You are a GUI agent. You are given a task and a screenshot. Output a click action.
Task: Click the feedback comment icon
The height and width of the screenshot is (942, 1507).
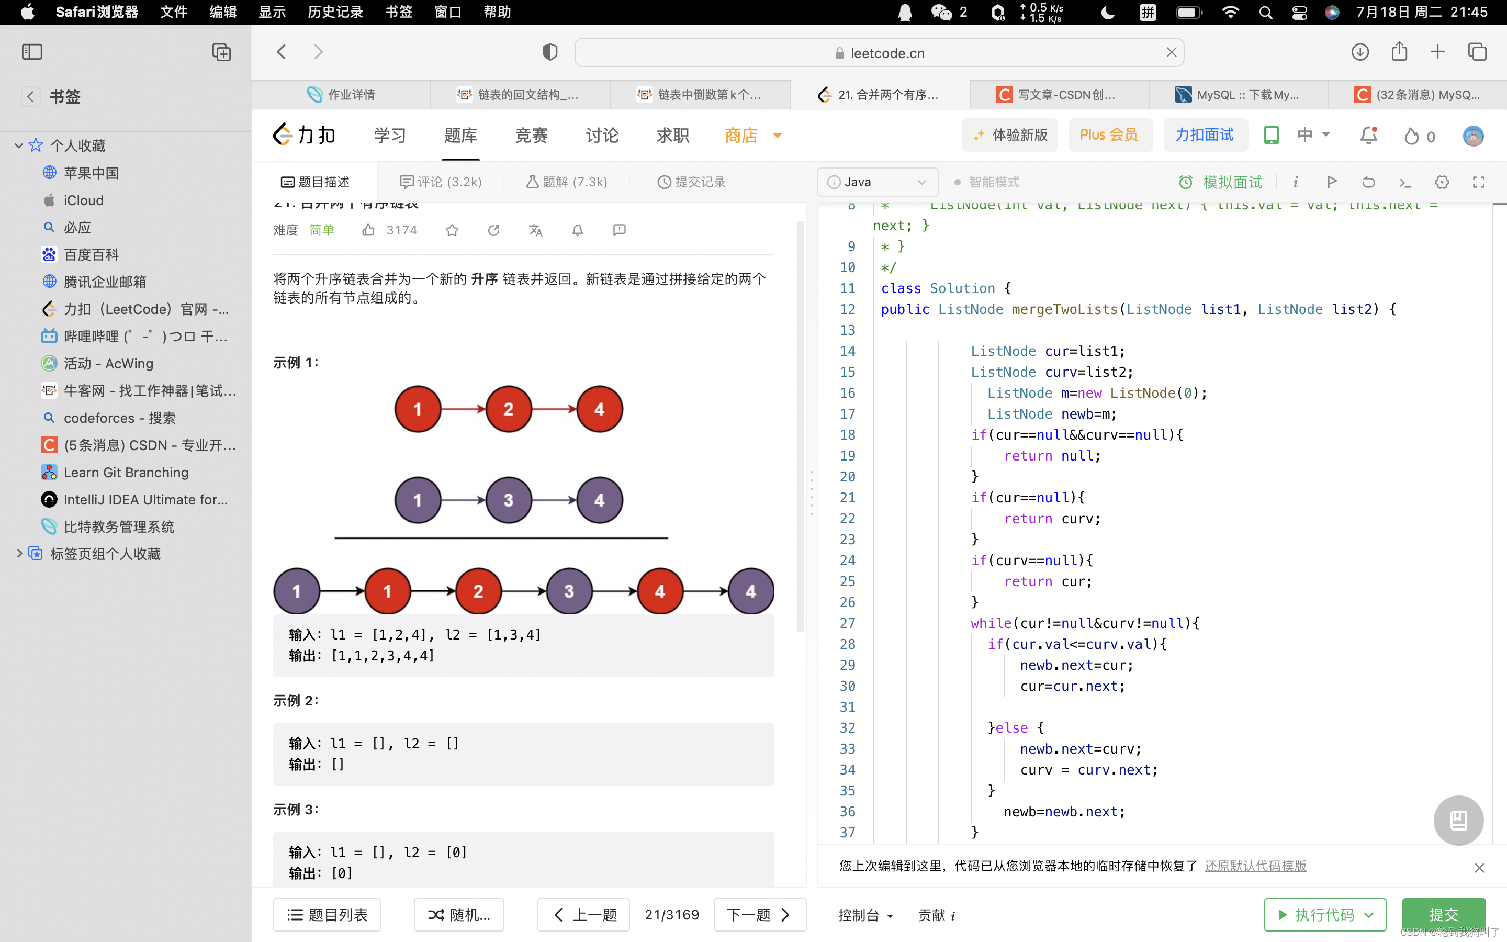coord(619,230)
